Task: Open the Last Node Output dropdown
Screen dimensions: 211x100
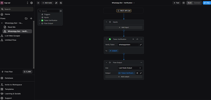Action: tap(130, 68)
